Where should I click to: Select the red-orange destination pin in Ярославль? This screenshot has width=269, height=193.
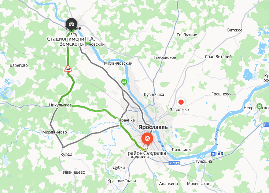pos(147,138)
